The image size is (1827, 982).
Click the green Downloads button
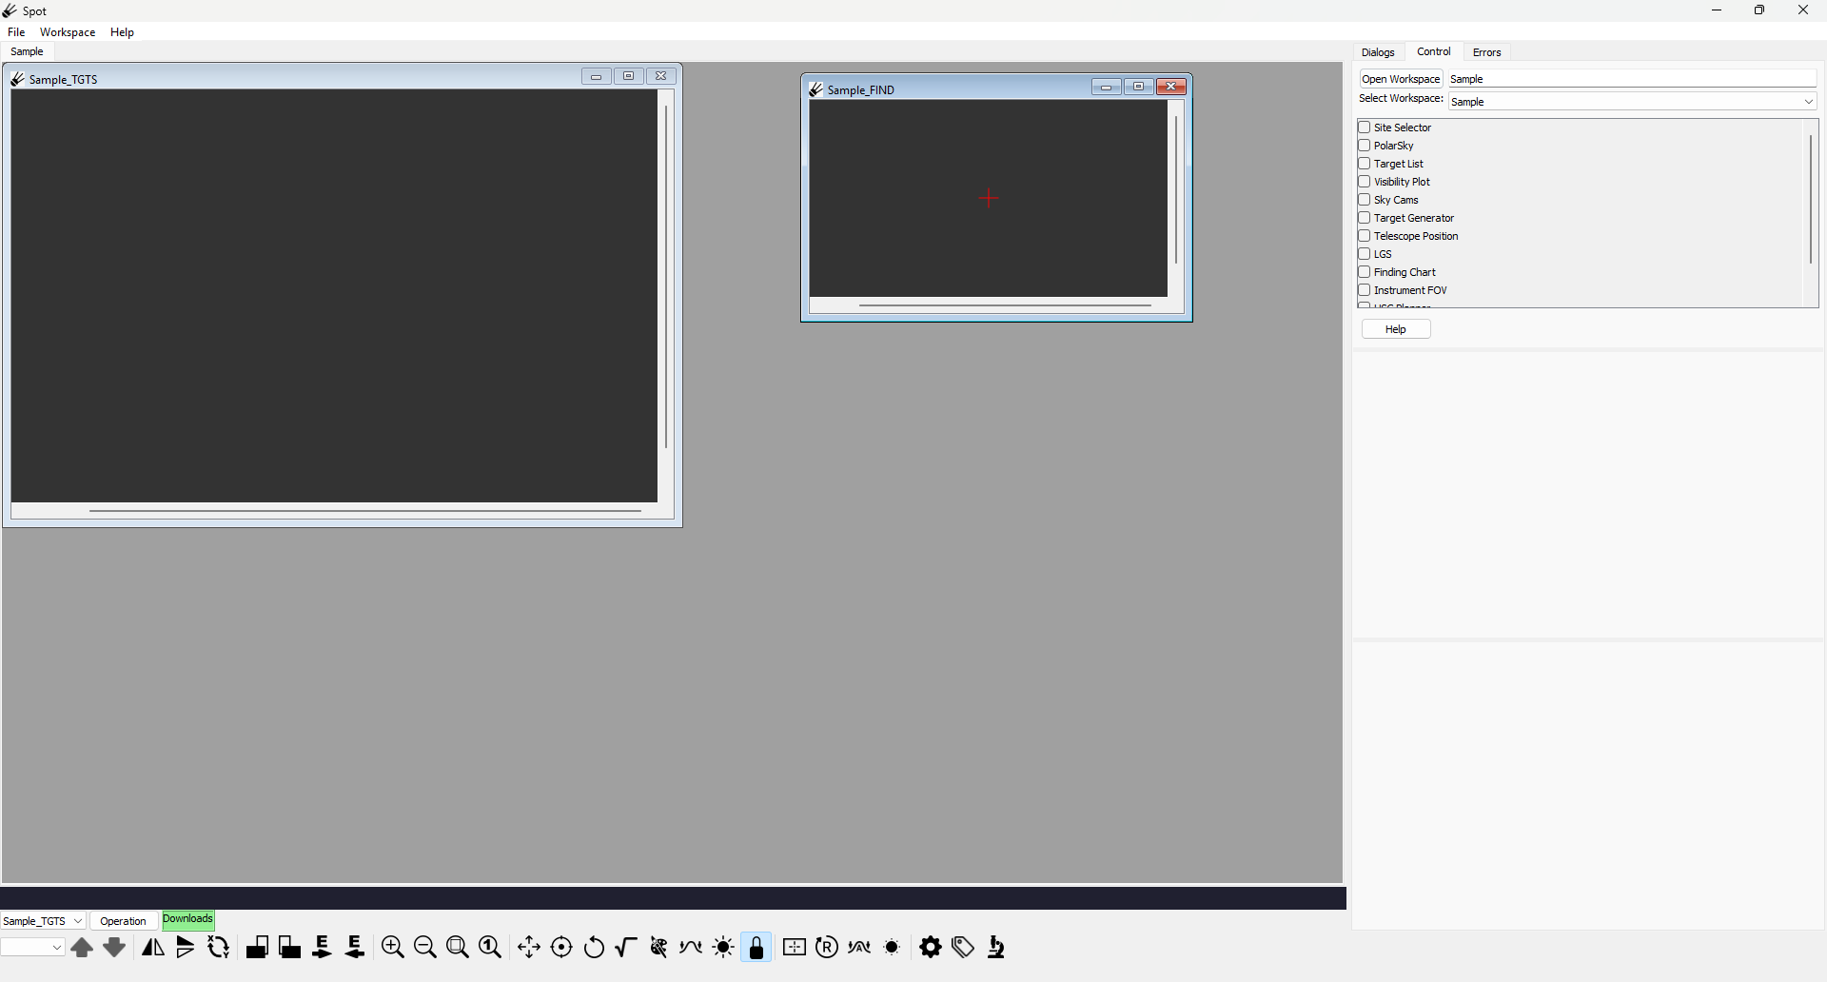pyautogui.click(x=188, y=919)
